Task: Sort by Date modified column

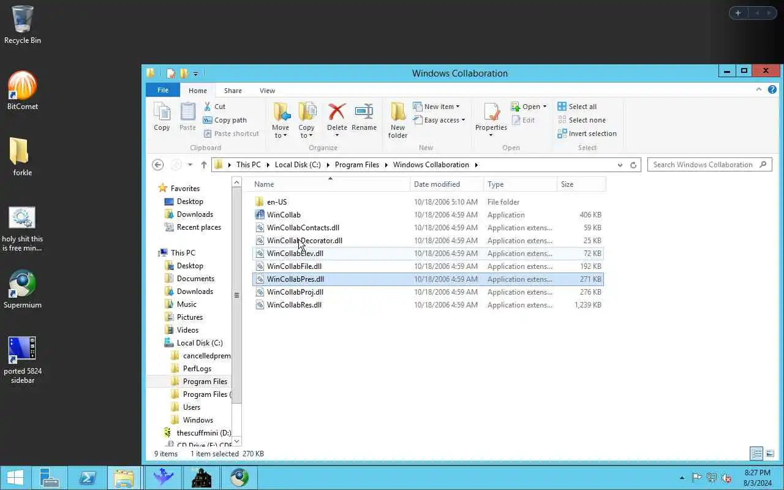Action: click(x=447, y=184)
